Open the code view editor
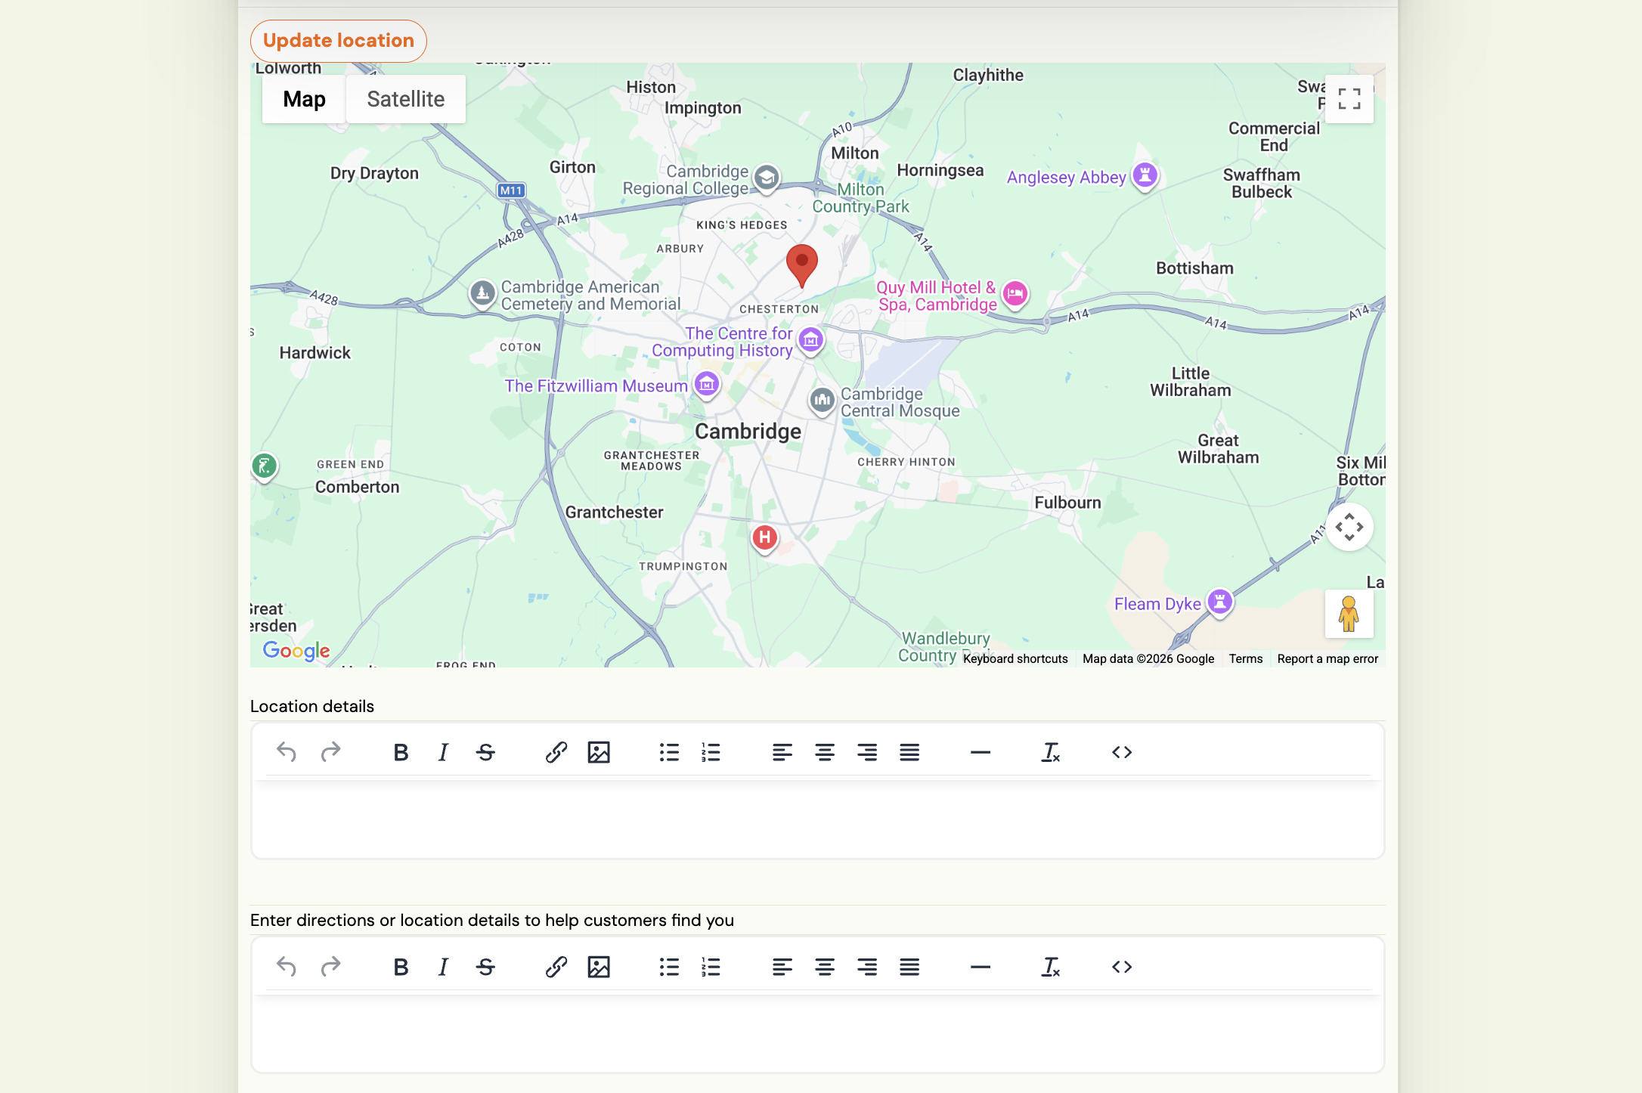This screenshot has width=1642, height=1093. (x=1121, y=752)
